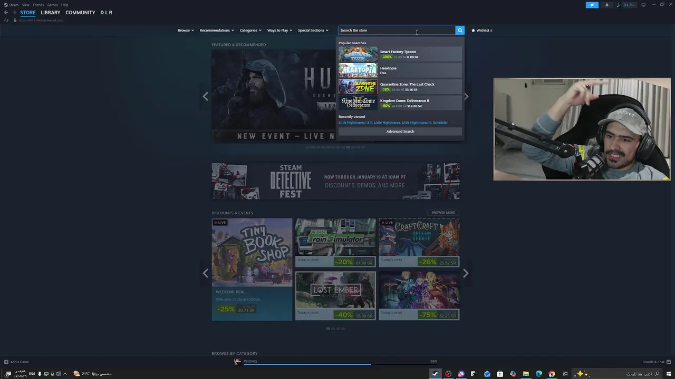The height and width of the screenshot is (379, 675).
Task: Open the Help menu
Action: click(x=64, y=5)
